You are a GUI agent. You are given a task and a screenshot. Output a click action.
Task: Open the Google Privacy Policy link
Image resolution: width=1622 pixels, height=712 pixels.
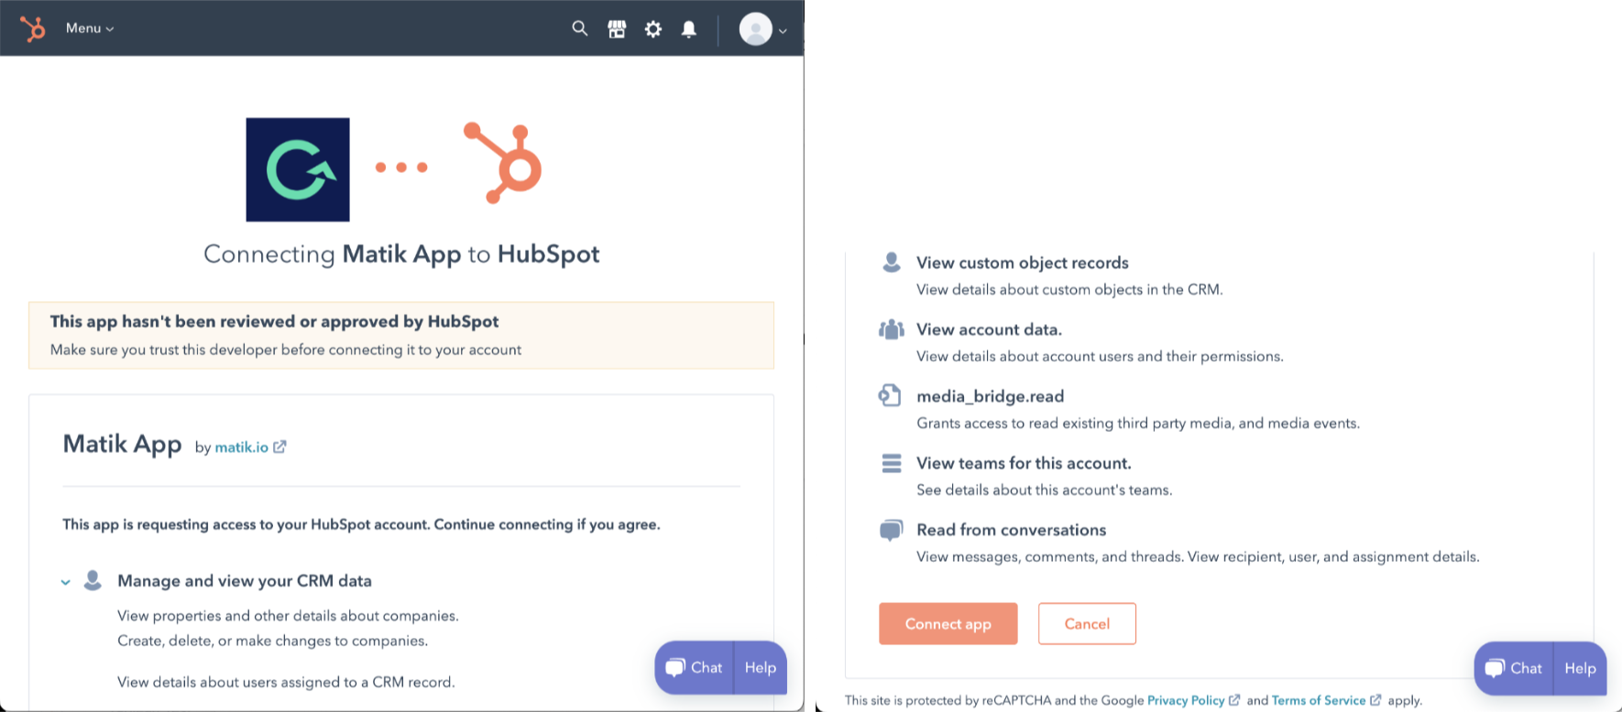coord(1186,700)
